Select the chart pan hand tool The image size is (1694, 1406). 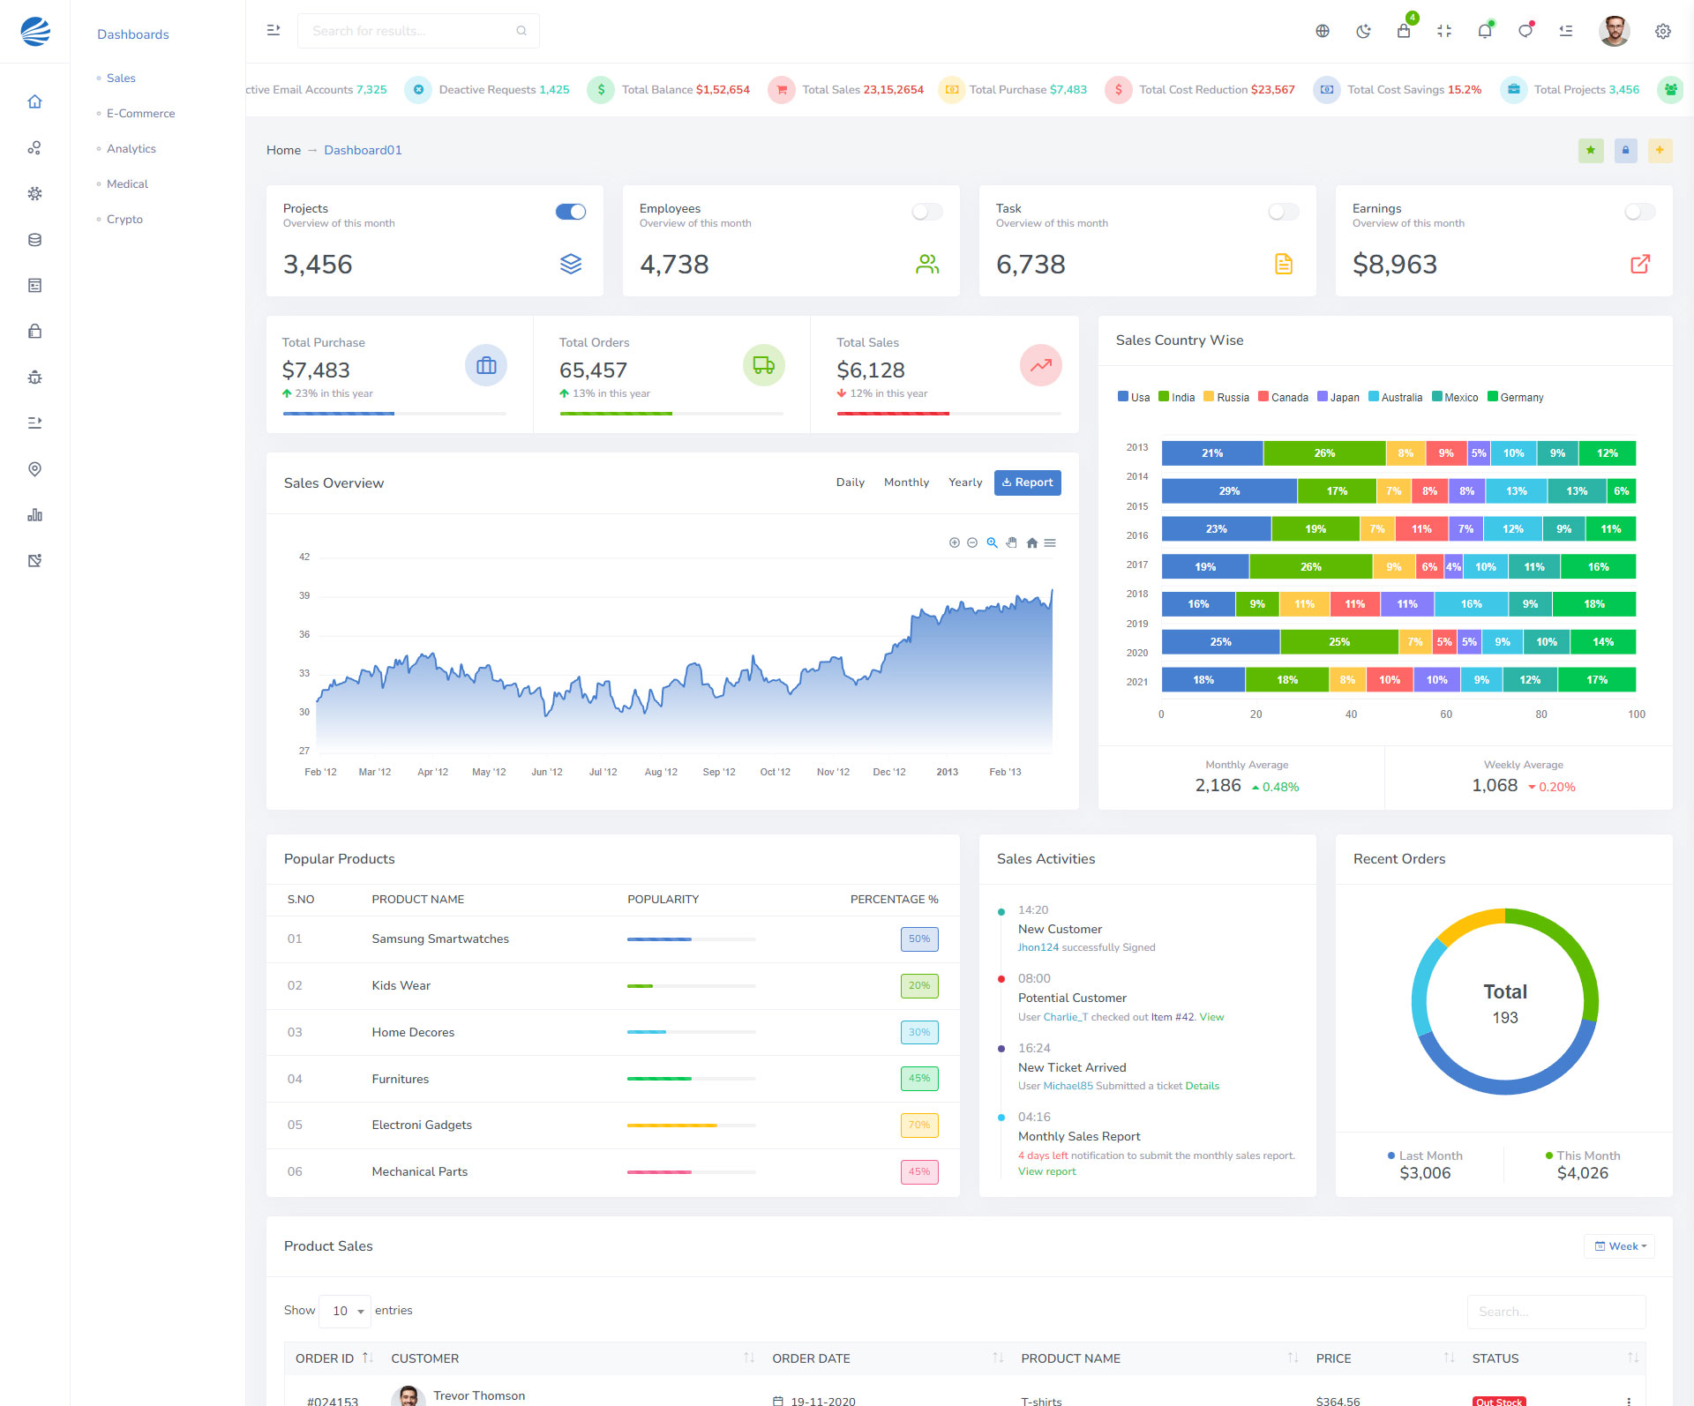coord(1012,542)
